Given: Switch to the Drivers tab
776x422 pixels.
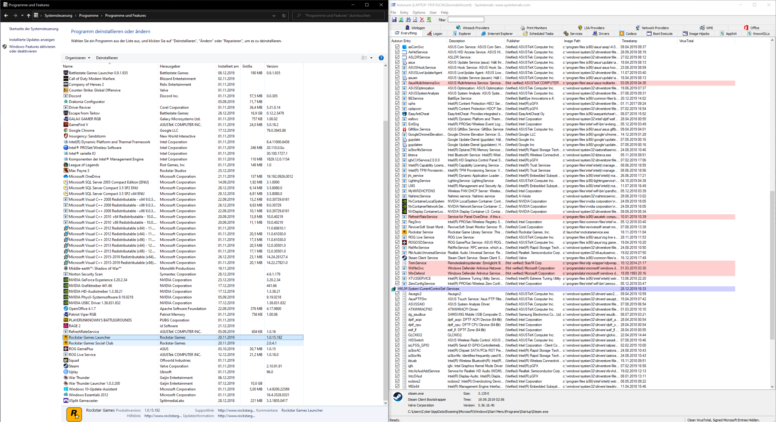Looking at the screenshot, I should (601, 34).
